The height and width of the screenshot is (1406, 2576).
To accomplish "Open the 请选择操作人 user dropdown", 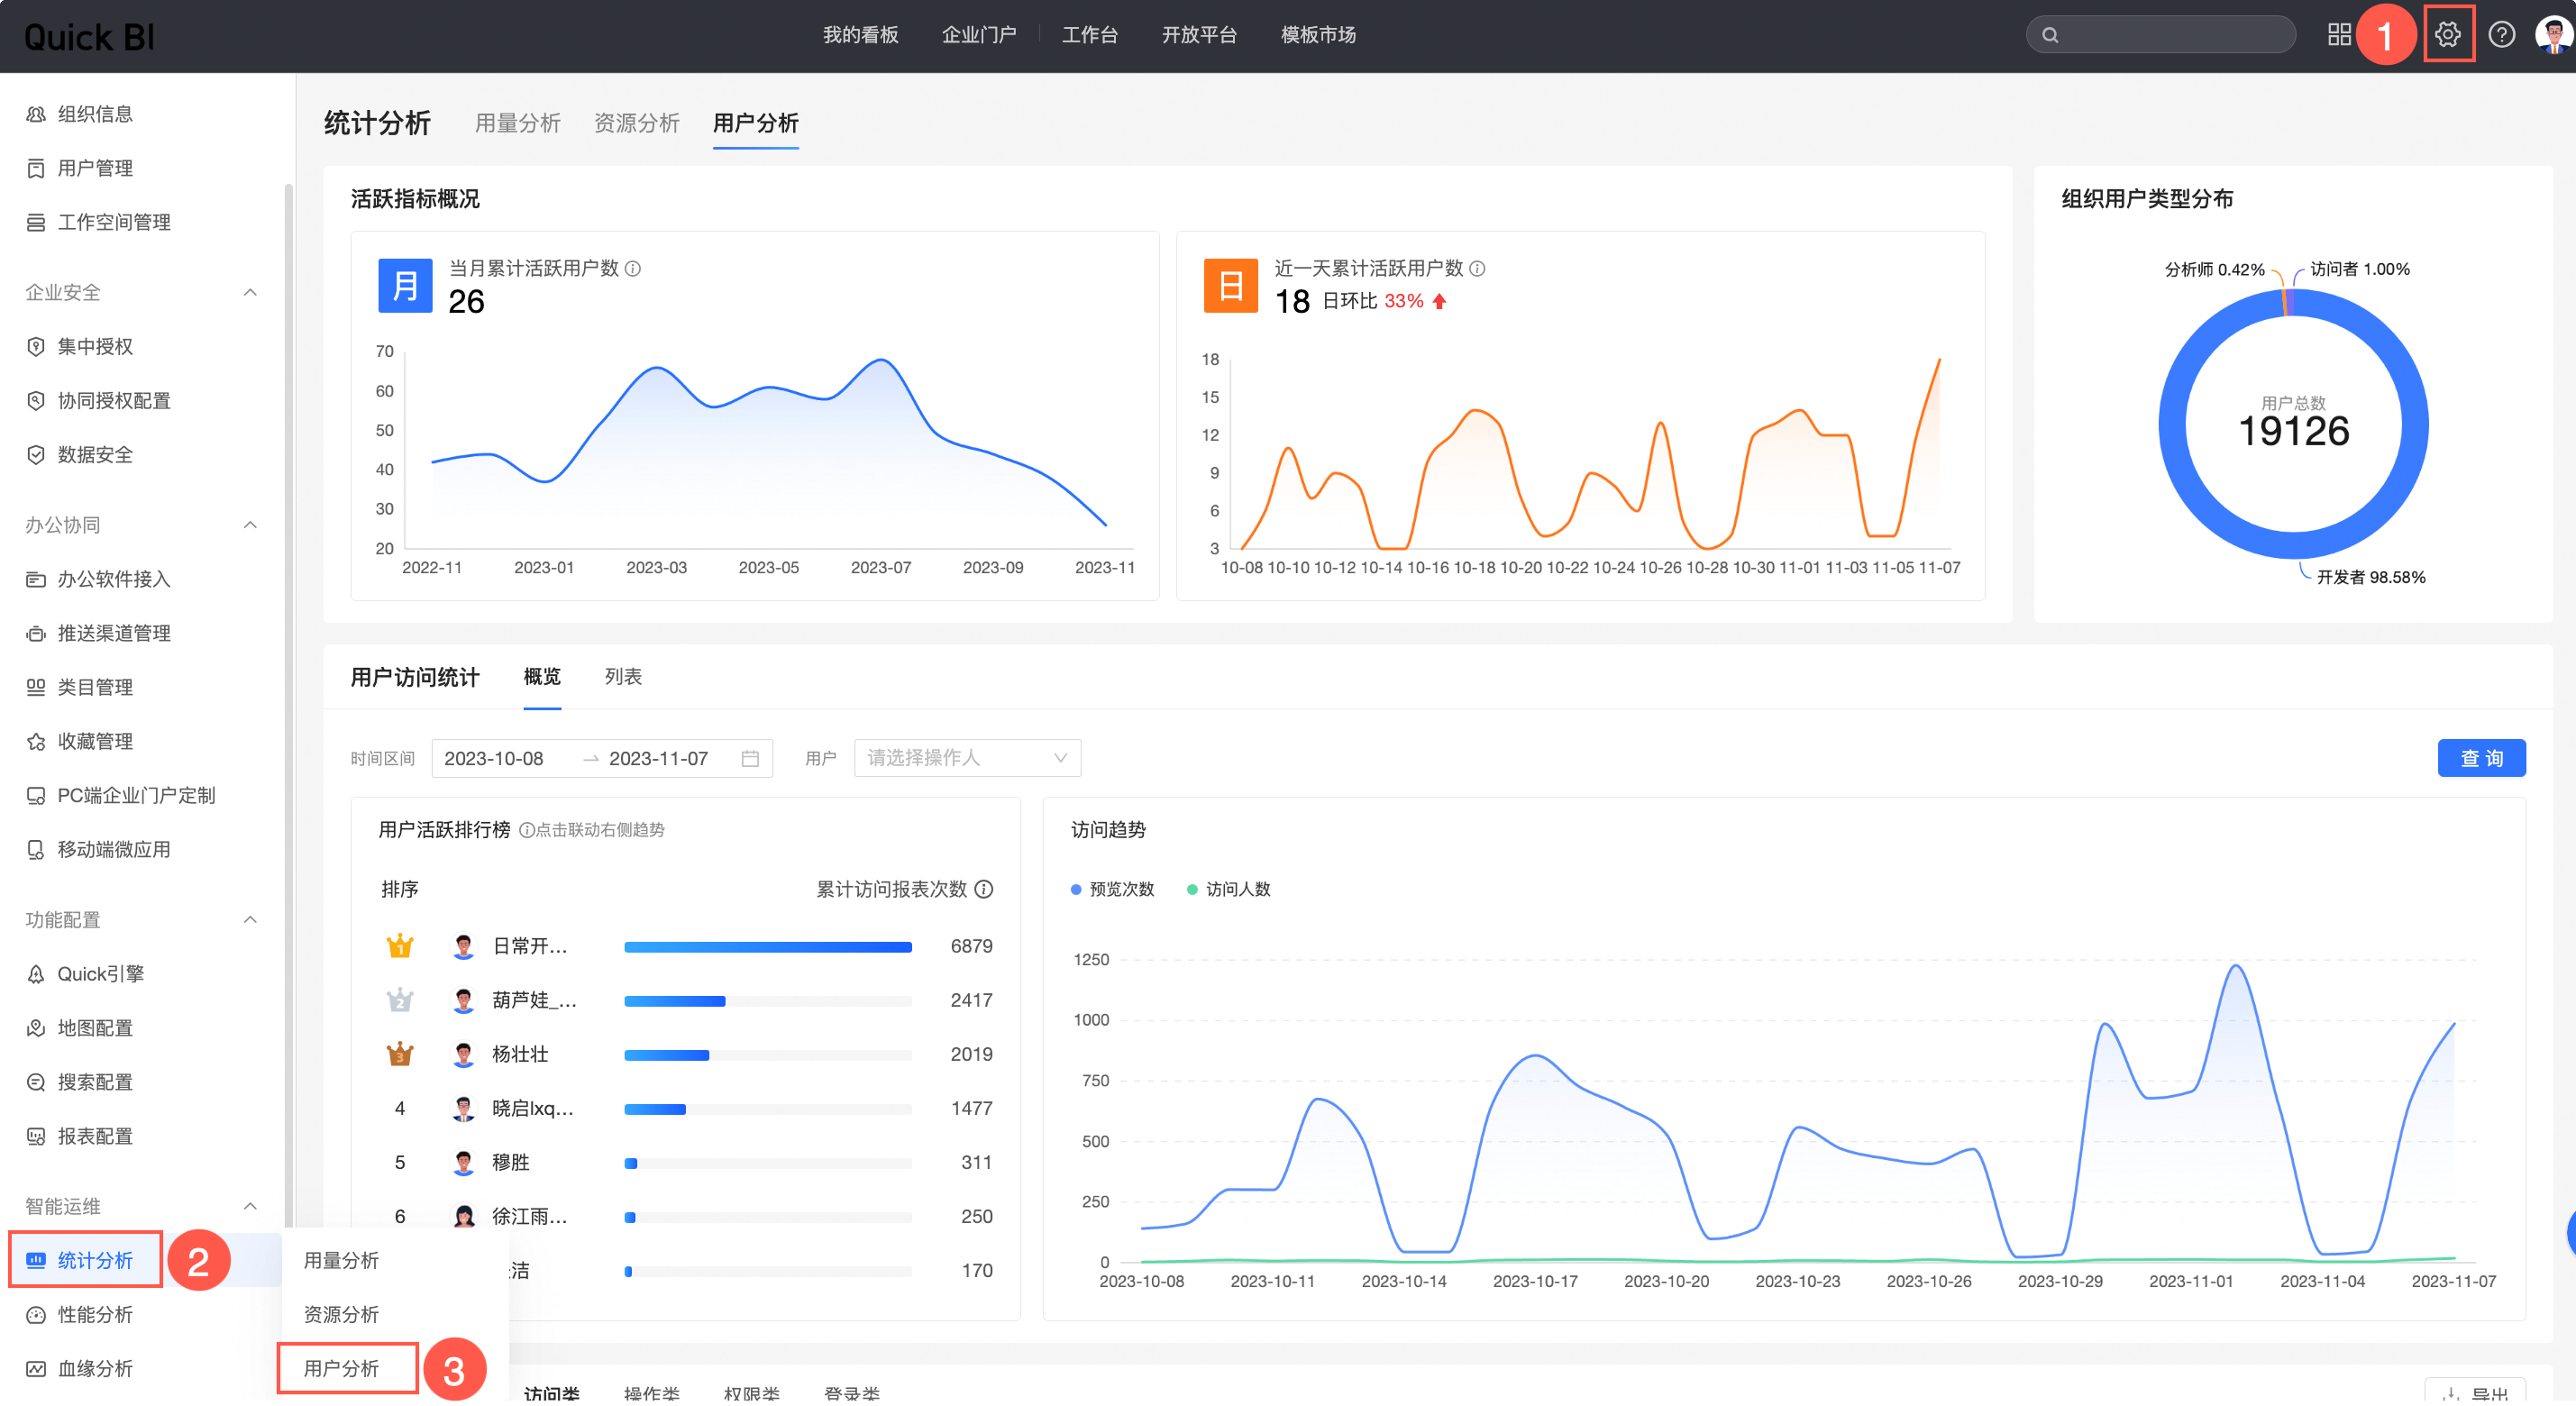I will click(x=967, y=758).
